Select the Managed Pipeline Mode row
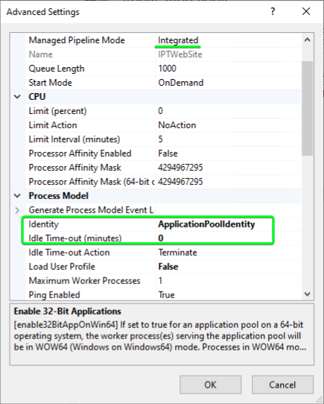Viewport: 324px width, 404px height. point(163,40)
